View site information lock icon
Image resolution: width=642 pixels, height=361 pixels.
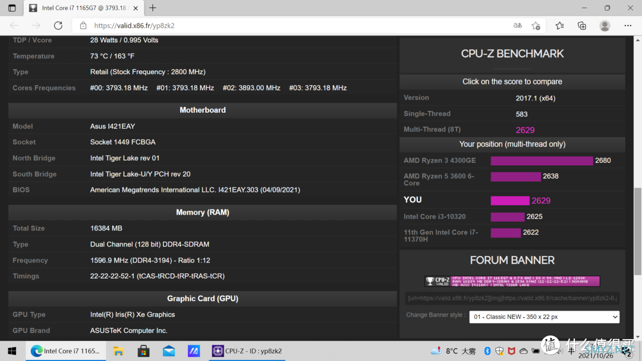click(83, 26)
